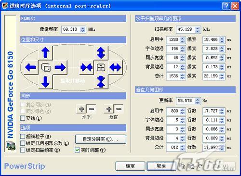Increase vertical 启用中 800 lines spinner

coord(182,110)
